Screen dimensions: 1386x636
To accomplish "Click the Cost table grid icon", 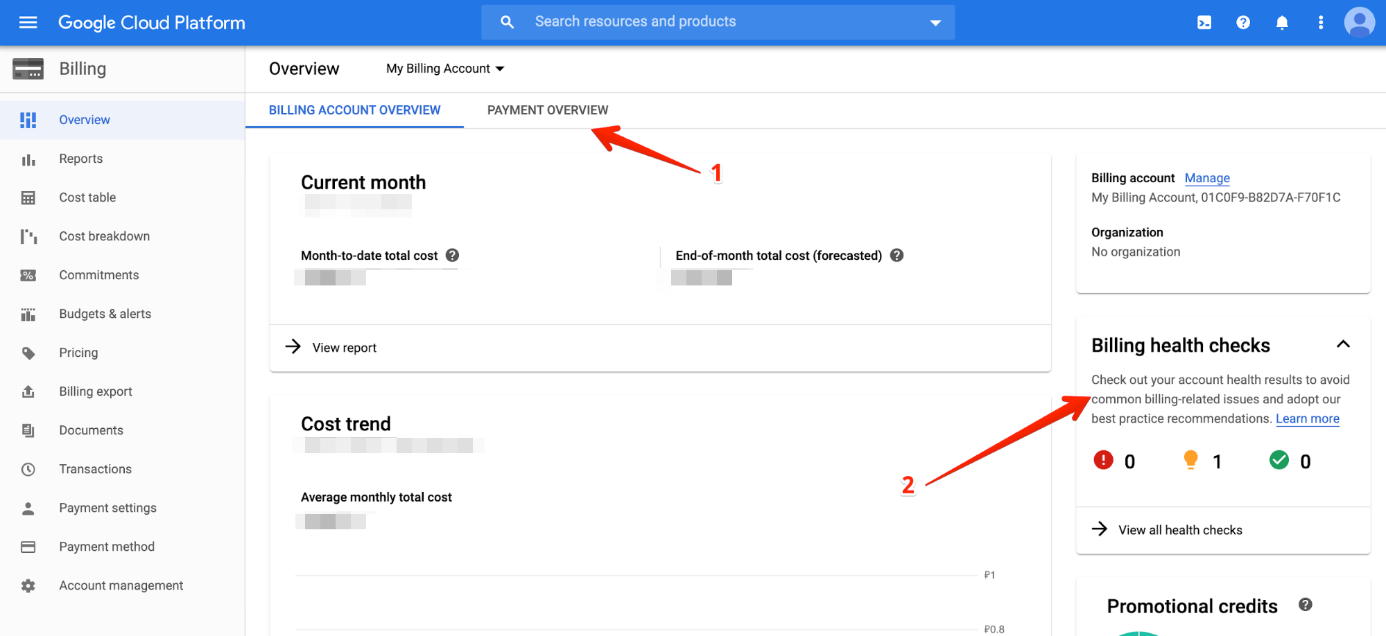I will (28, 198).
